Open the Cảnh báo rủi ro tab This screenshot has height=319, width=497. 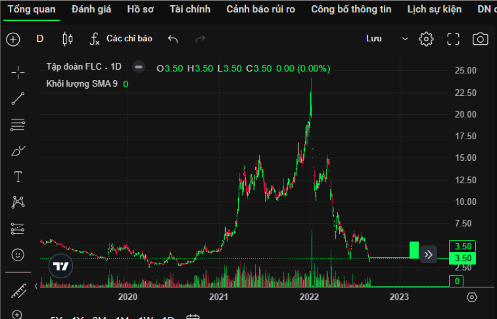click(x=260, y=9)
